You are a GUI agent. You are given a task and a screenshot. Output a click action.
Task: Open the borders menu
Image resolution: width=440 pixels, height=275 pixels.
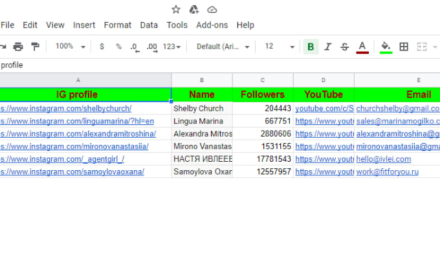pyautogui.click(x=404, y=47)
